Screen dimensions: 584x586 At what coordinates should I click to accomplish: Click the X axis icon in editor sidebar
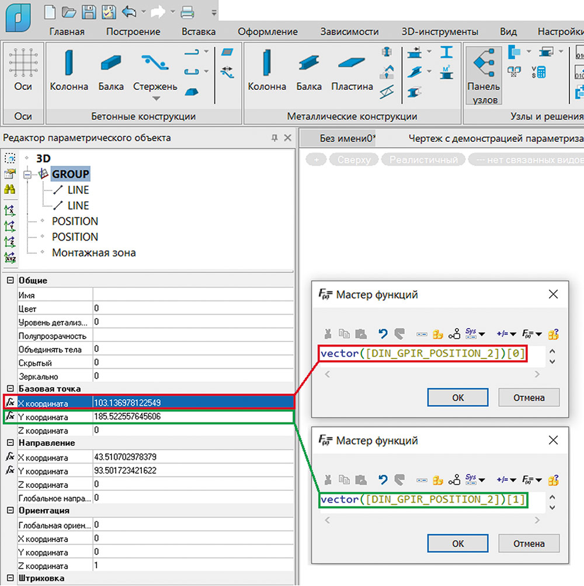point(10,210)
